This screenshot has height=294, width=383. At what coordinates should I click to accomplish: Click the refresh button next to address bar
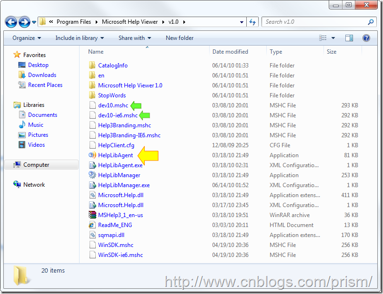pos(252,22)
